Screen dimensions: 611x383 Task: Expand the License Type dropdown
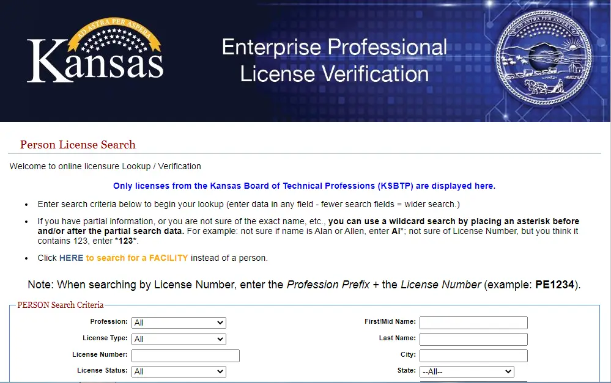(179, 339)
